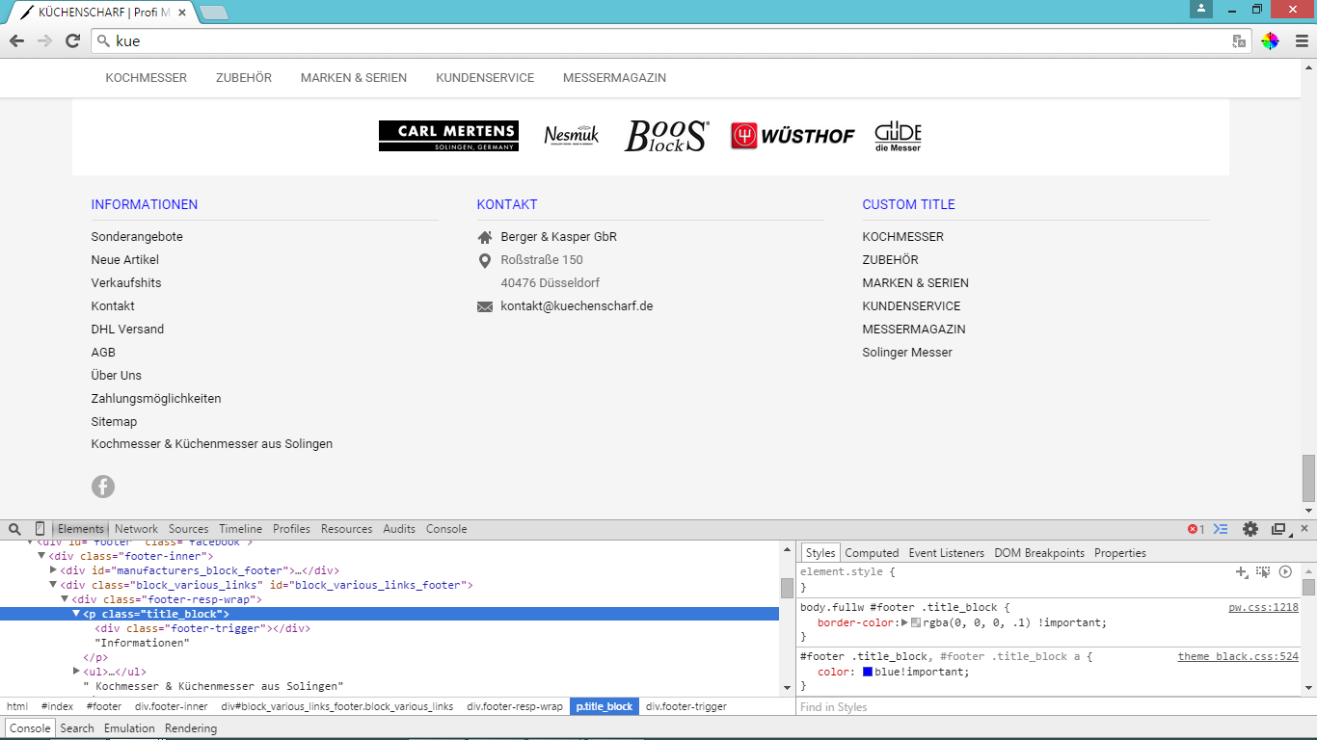Reload the page

72,40
